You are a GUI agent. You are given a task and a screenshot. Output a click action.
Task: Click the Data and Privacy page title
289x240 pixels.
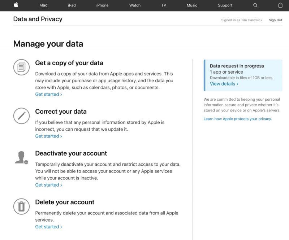[38, 19]
